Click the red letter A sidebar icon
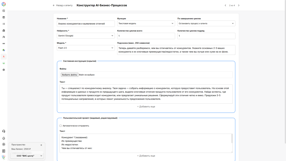This screenshot has height=161, width=286. pos(4,56)
